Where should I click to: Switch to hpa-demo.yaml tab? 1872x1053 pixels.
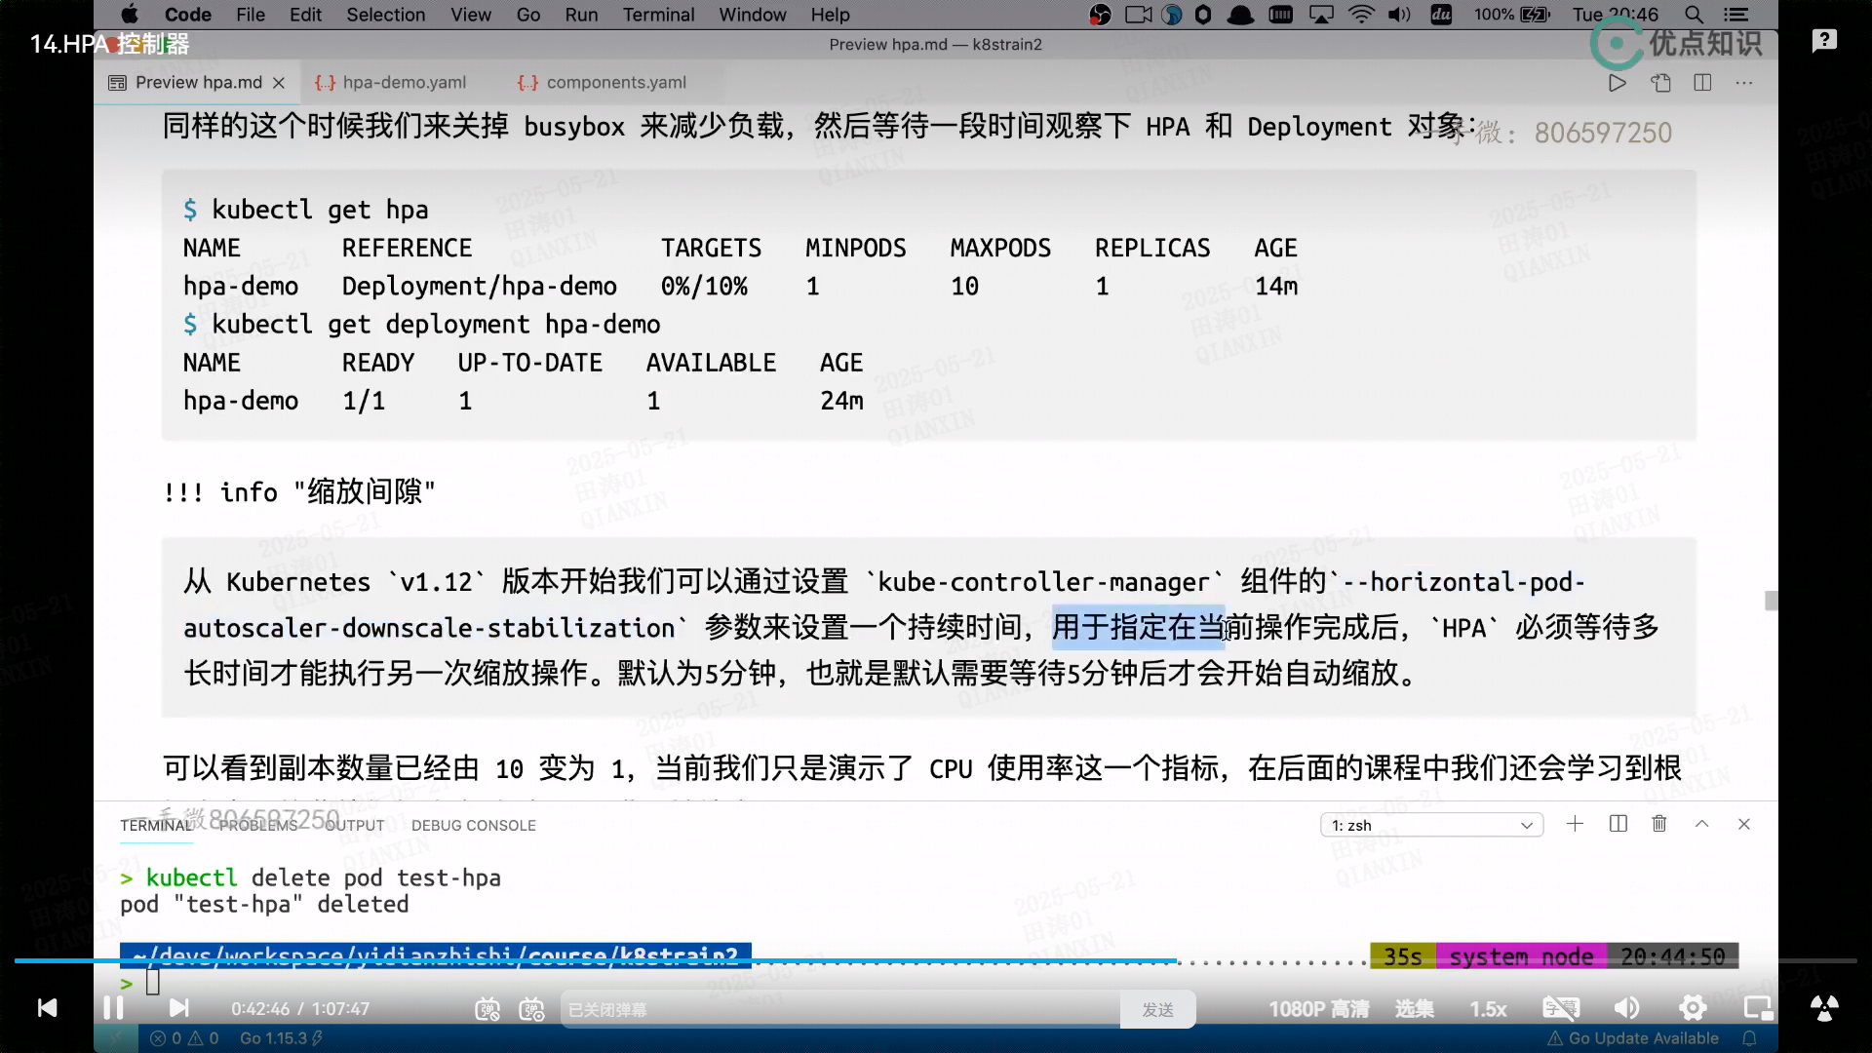[404, 83]
